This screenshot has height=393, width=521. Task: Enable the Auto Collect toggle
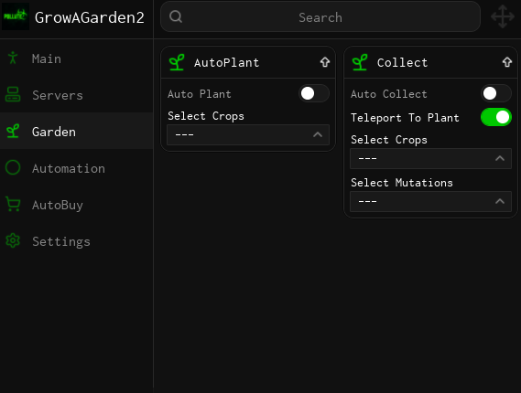click(x=496, y=93)
